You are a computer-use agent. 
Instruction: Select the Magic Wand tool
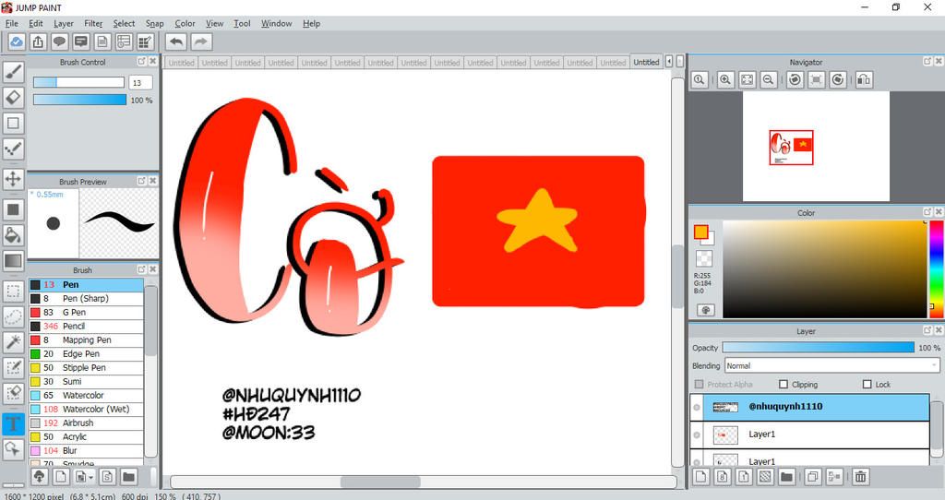(13, 341)
